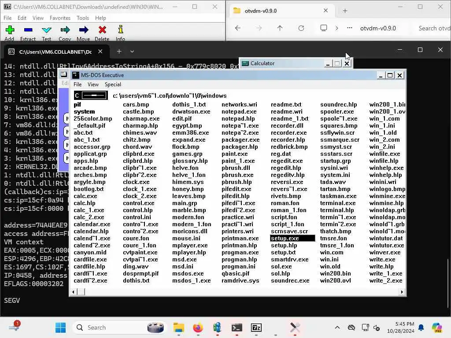The width and height of the screenshot is (451, 338).
Task: Open File menu in MS-DOS Executive
Action: click(x=78, y=84)
